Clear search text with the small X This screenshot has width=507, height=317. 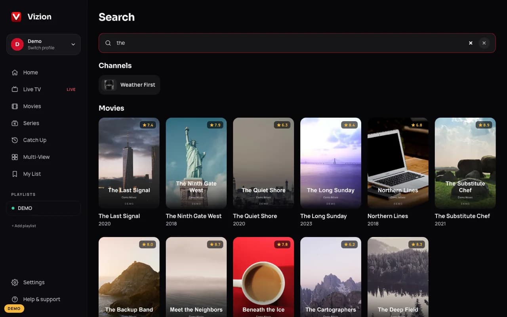pos(471,43)
